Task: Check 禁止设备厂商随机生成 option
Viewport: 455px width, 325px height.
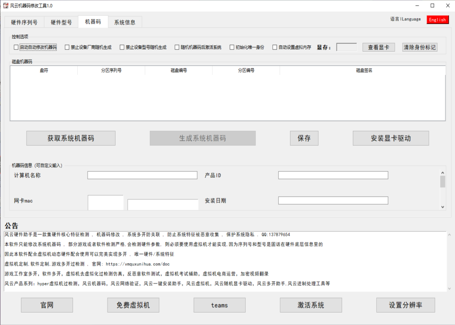Action: [67, 47]
